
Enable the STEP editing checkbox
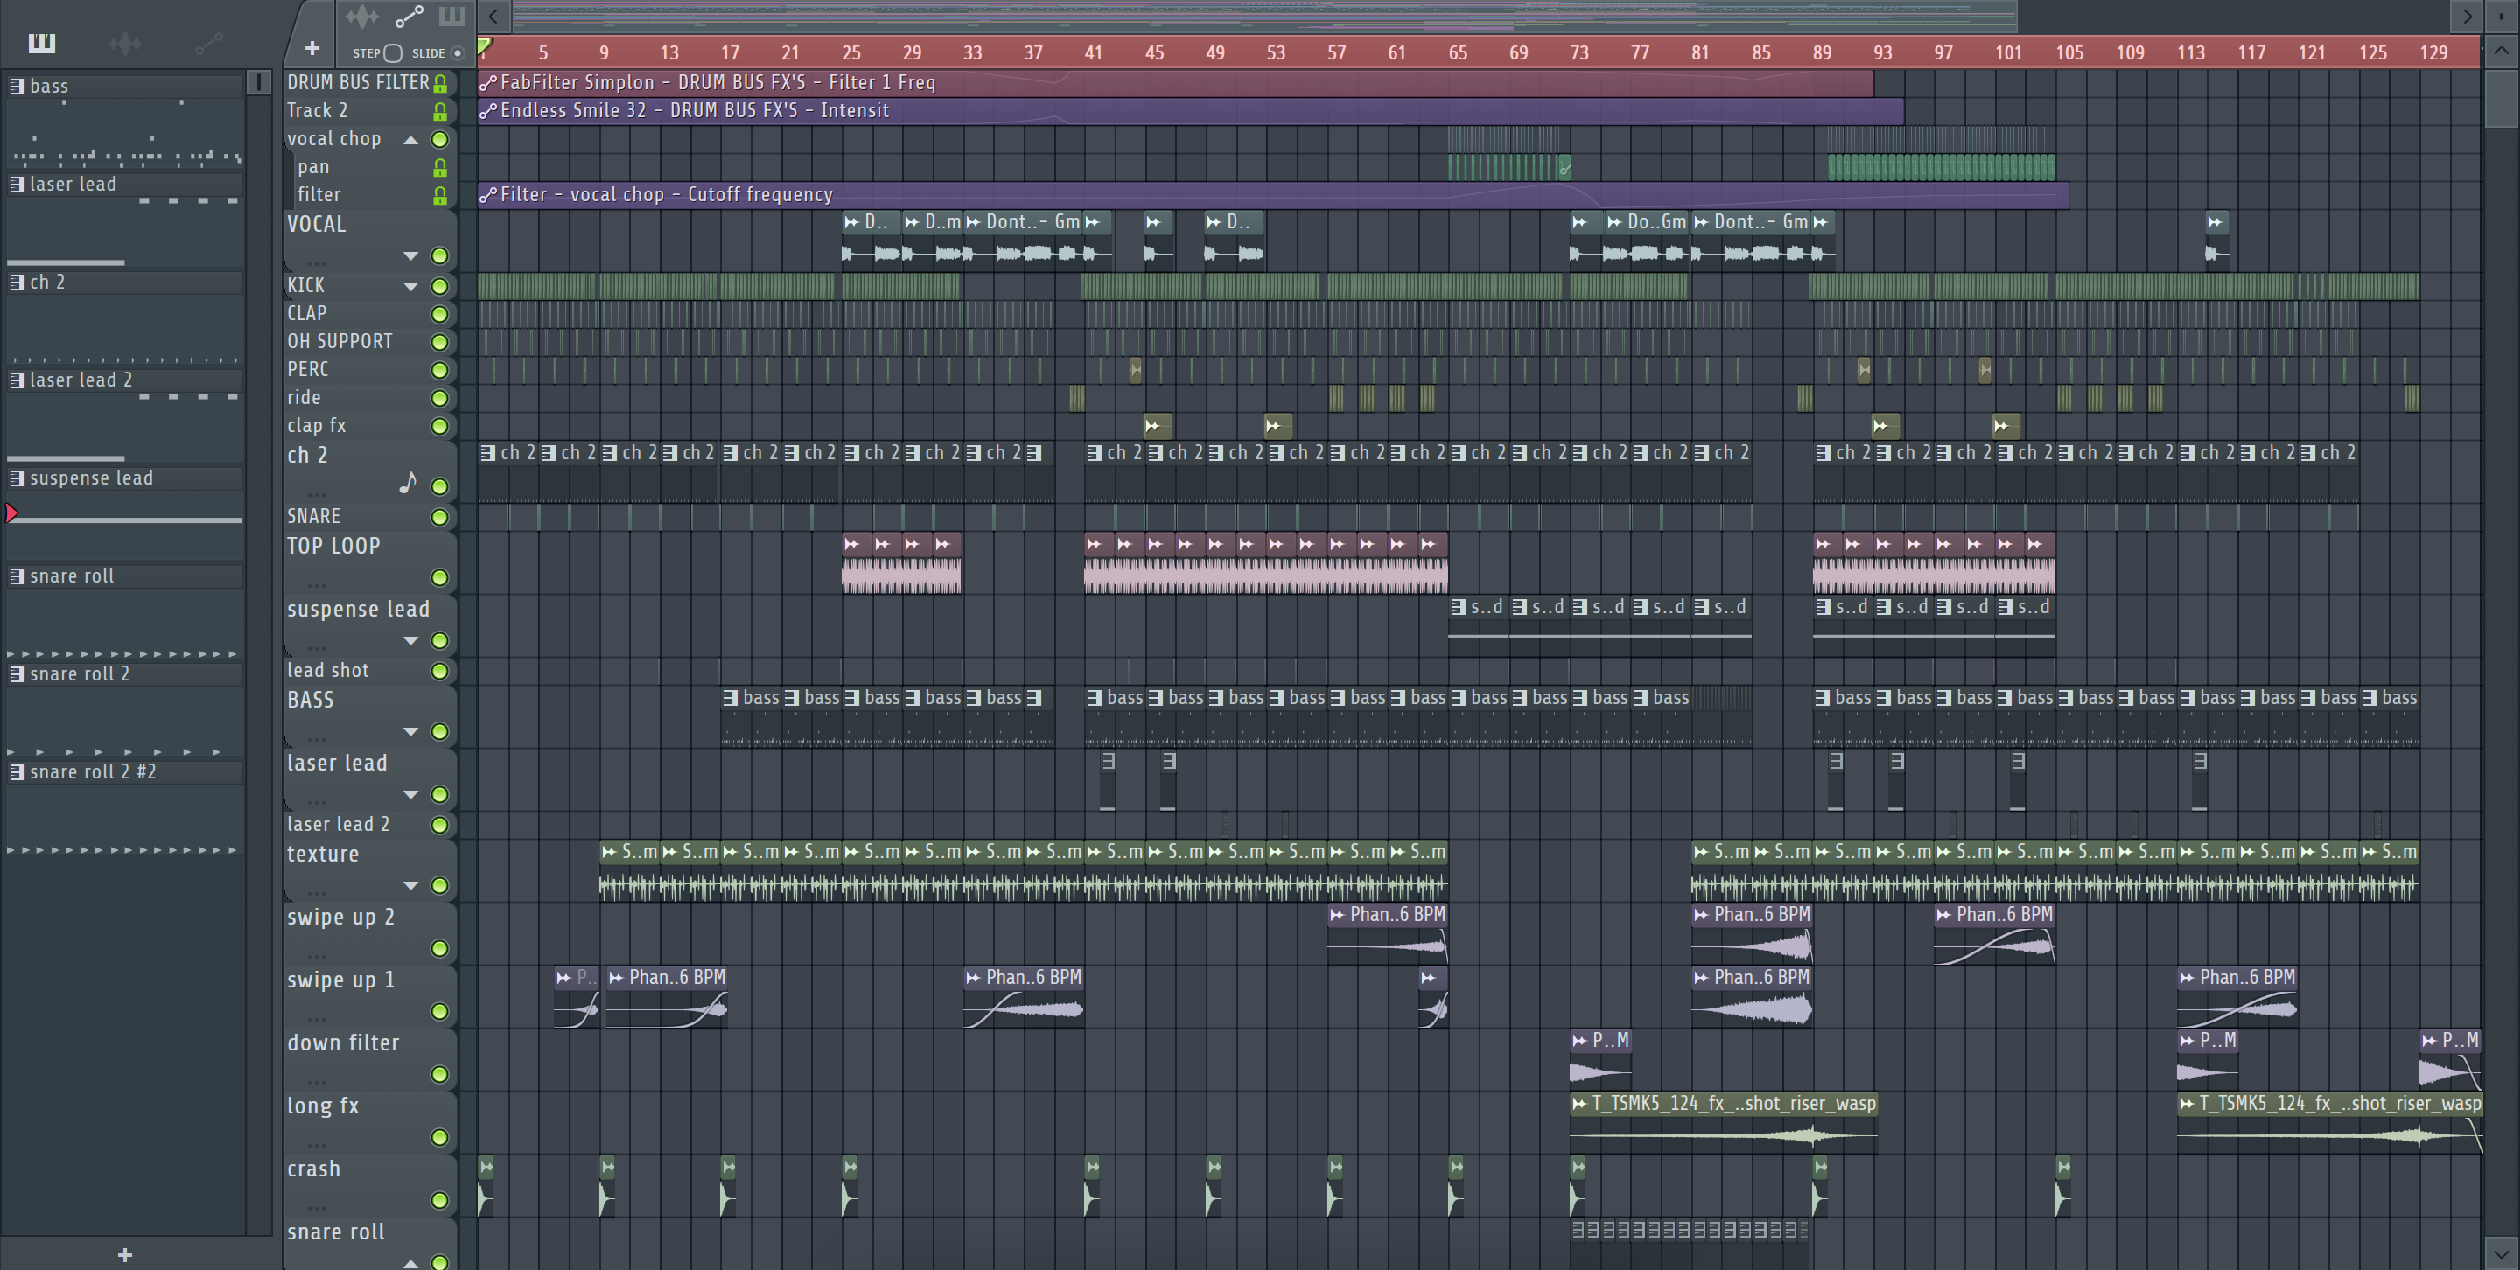(392, 52)
